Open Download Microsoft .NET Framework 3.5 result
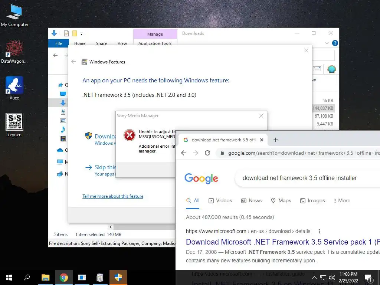 282,242
